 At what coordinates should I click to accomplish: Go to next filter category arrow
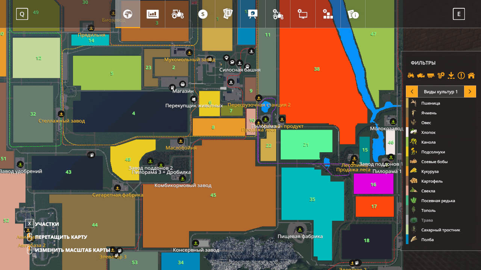click(470, 91)
